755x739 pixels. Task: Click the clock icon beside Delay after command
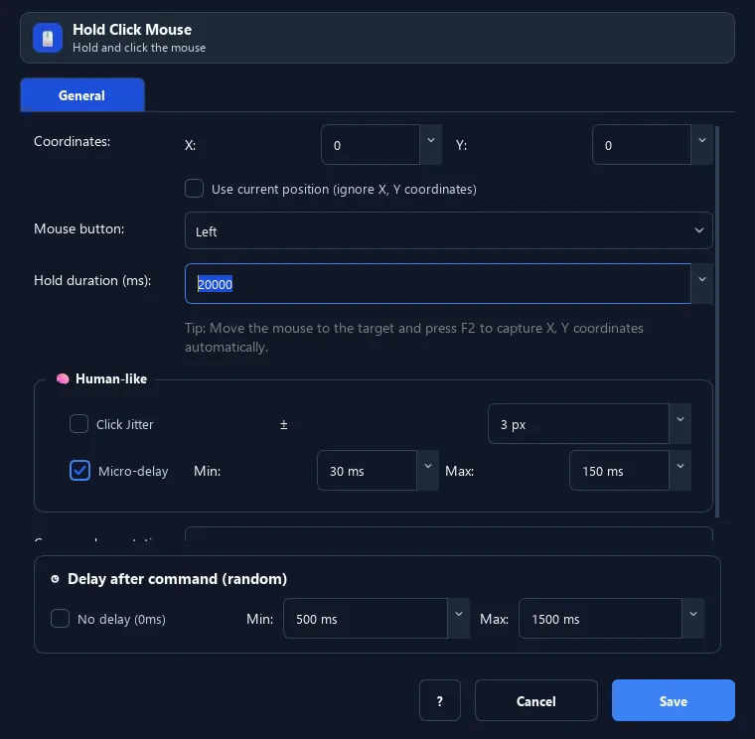click(55, 579)
